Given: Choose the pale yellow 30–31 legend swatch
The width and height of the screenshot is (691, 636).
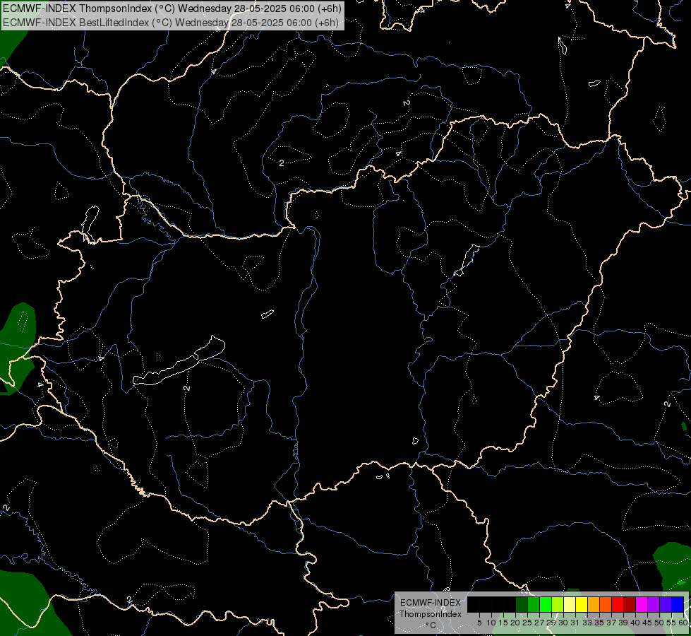Looking at the screenshot, I should click(570, 604).
